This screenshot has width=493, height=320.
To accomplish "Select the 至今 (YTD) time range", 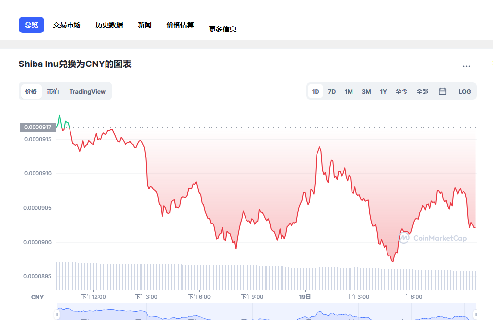I will pyautogui.click(x=401, y=92).
